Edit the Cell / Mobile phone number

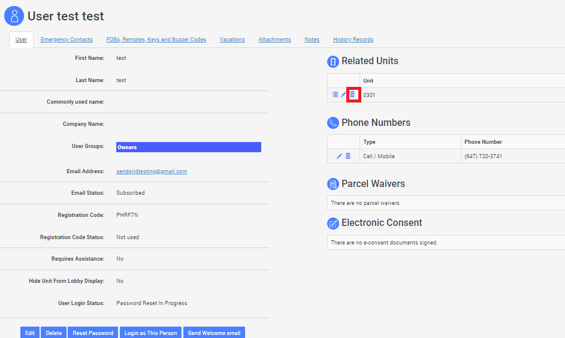pos(339,156)
